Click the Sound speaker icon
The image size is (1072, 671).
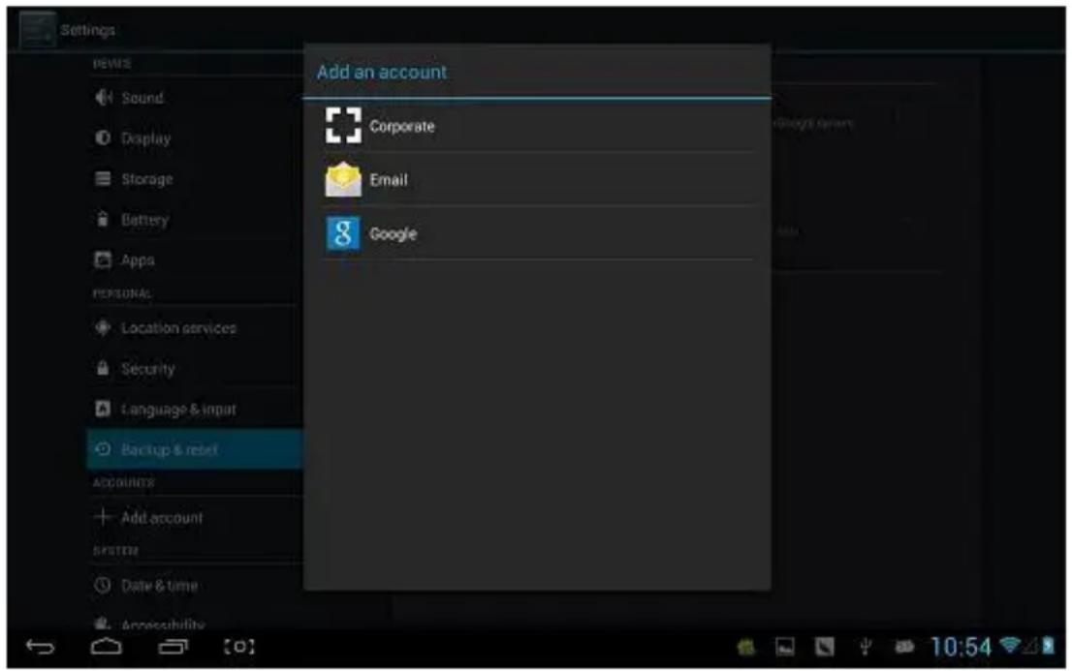pos(104,98)
